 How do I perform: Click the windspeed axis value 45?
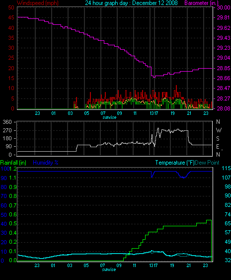[x=11, y=18]
